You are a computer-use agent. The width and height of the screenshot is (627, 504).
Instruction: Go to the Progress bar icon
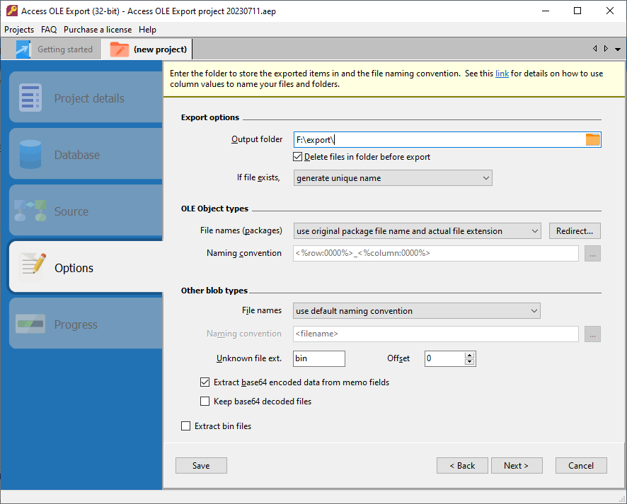point(30,324)
